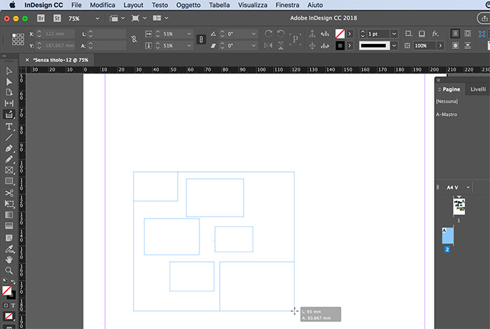Open the Tabella menu

(219, 5)
